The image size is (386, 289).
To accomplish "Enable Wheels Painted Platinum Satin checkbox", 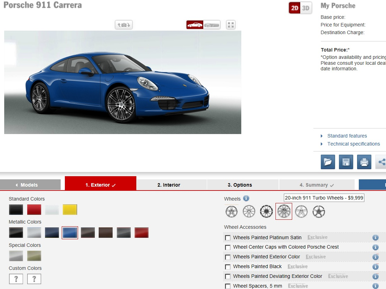I will point(228,237).
